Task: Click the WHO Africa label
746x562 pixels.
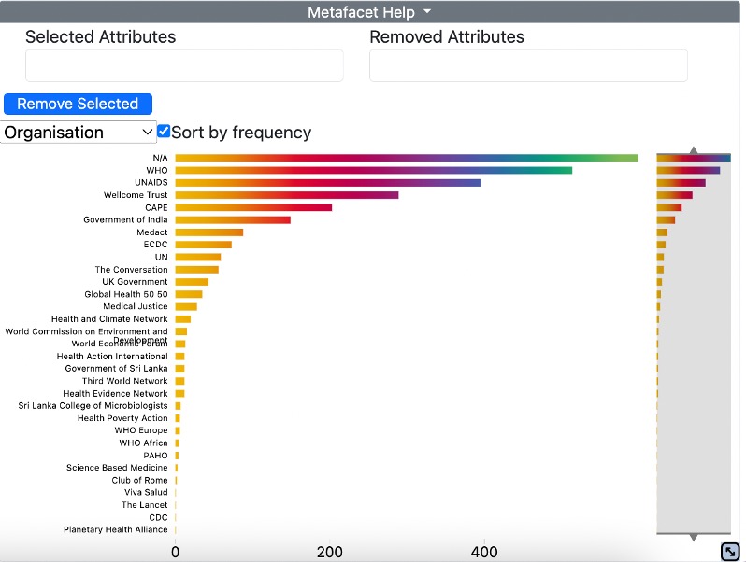Action: [144, 443]
